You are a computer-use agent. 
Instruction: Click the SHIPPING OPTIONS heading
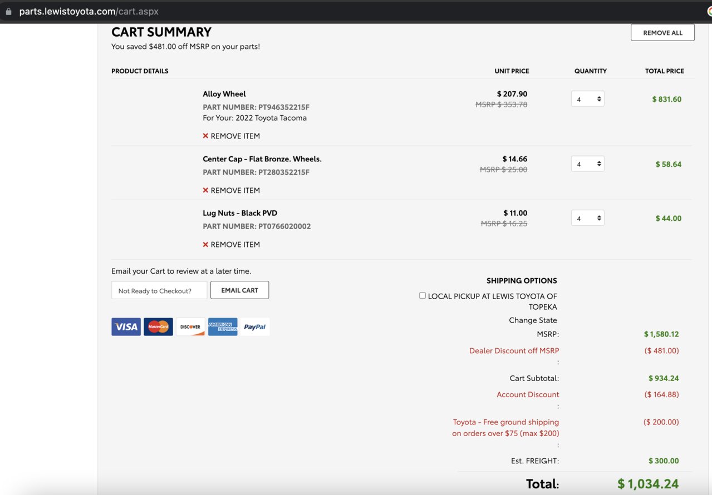(522, 281)
